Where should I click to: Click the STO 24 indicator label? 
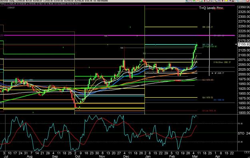coord(244,133)
